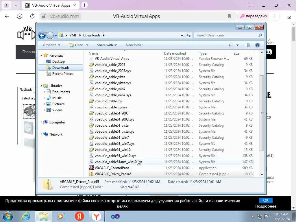Open the Share with menu
The width and height of the screenshot is (296, 222).
pyautogui.click(x=107, y=45)
